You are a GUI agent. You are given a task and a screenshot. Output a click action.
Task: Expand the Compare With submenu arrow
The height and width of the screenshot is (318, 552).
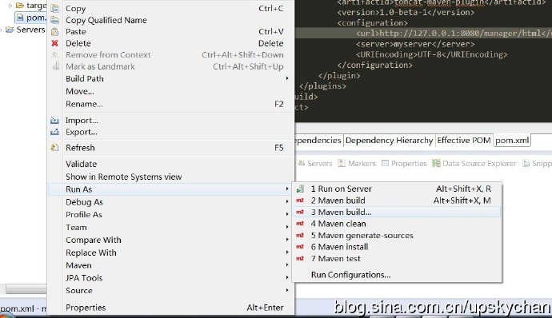click(x=287, y=240)
